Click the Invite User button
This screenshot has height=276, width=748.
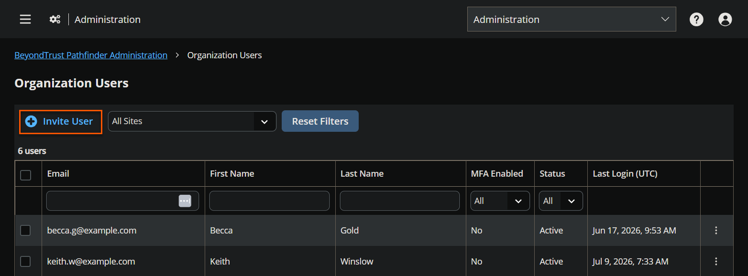[x=61, y=122]
